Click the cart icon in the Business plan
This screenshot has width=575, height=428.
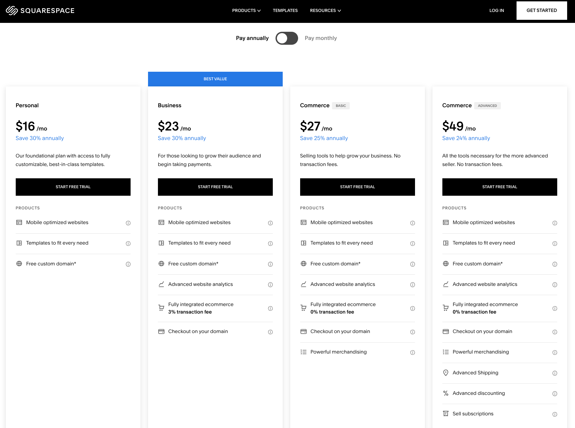click(x=161, y=308)
